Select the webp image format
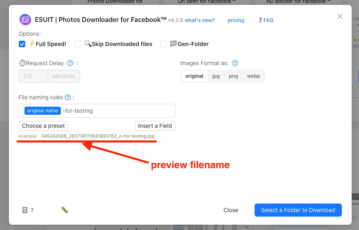 click(x=253, y=76)
